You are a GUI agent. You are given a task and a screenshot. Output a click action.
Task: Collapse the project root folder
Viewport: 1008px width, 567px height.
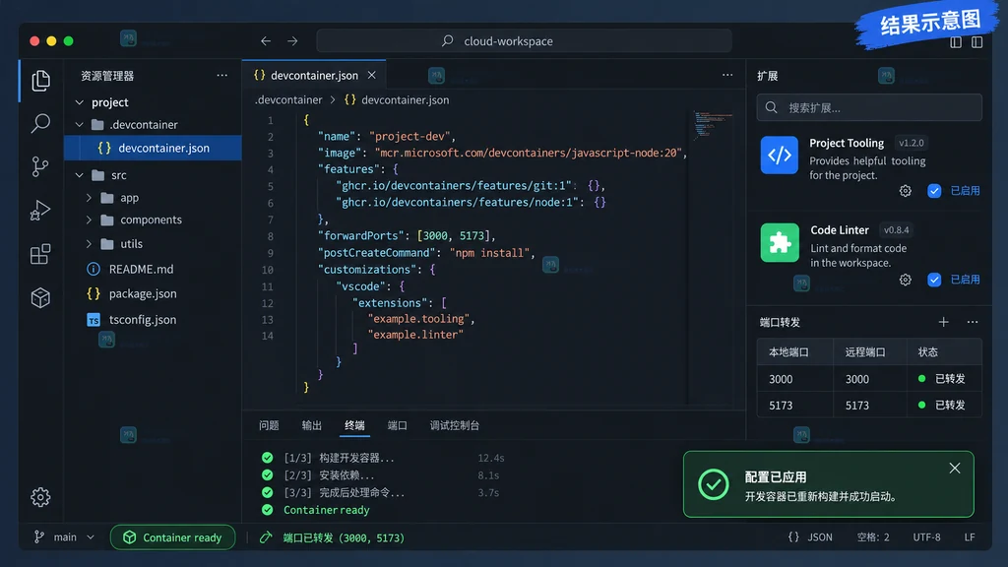pyautogui.click(x=79, y=102)
